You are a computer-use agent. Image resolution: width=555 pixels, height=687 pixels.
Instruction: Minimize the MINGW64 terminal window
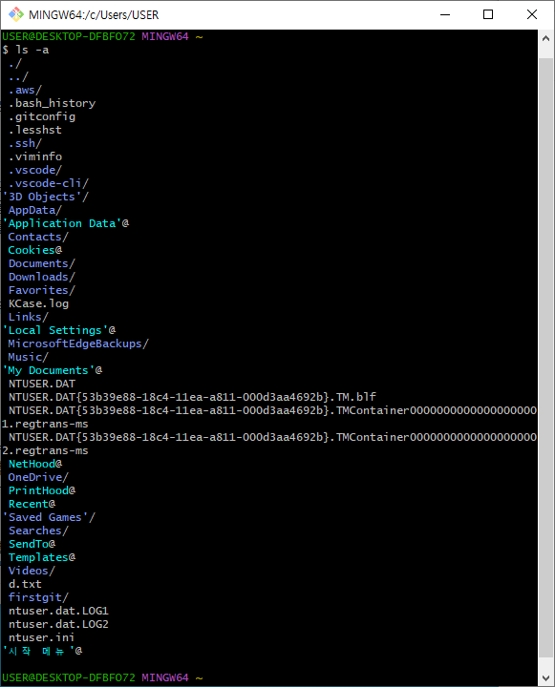445,14
